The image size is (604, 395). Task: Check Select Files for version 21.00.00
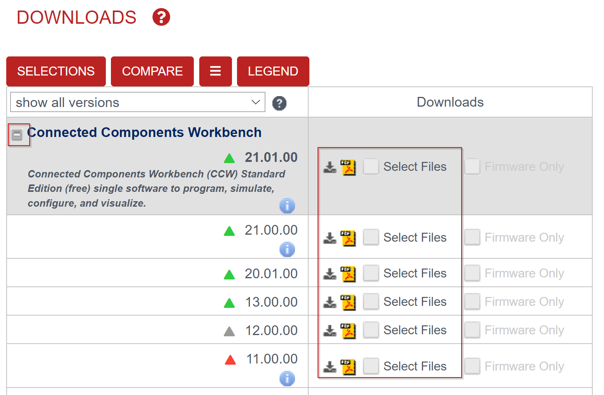[x=371, y=237]
